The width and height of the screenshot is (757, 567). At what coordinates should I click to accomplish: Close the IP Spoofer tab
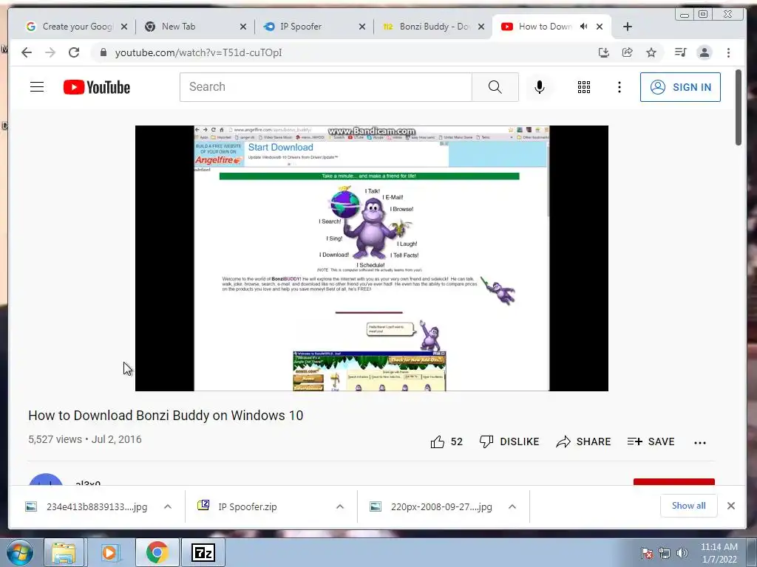click(x=362, y=27)
